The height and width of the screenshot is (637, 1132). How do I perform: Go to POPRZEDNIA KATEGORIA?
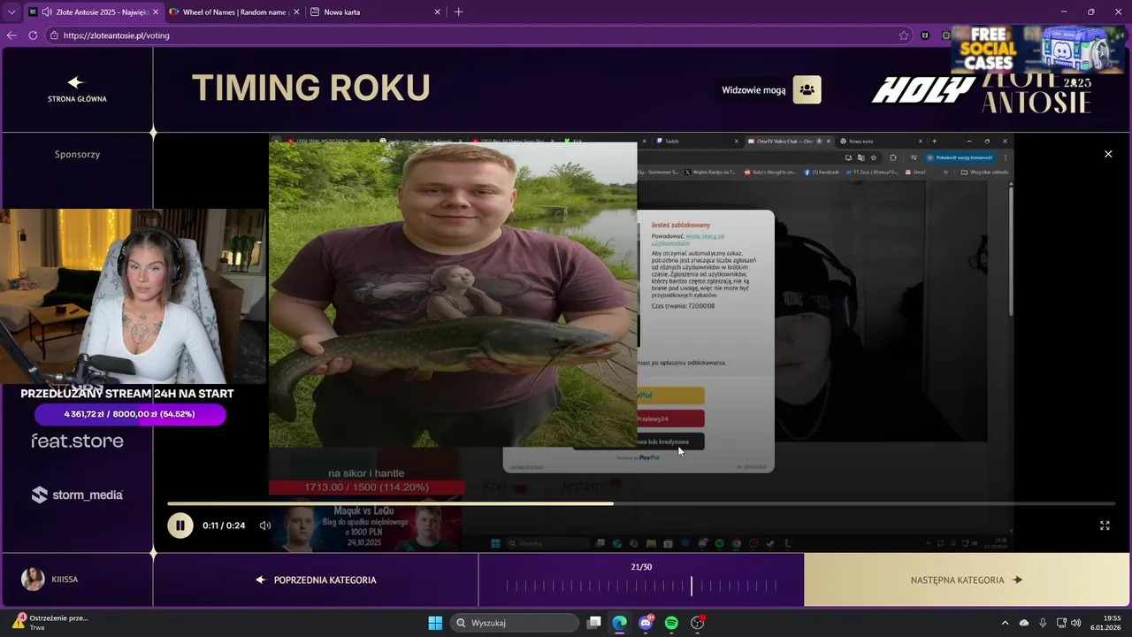click(x=316, y=580)
